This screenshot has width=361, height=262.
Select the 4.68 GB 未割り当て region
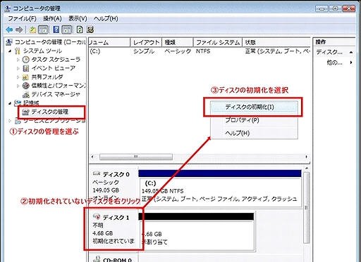(x=197, y=235)
